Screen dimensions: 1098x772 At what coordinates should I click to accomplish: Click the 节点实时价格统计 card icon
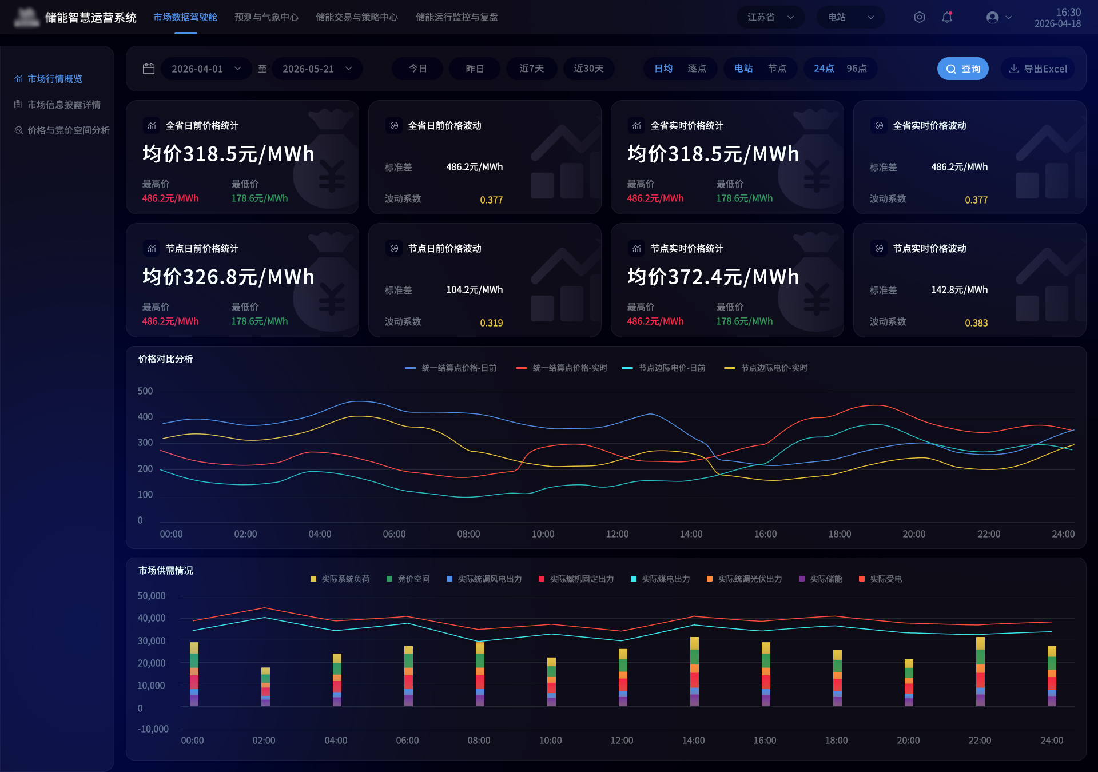point(636,248)
